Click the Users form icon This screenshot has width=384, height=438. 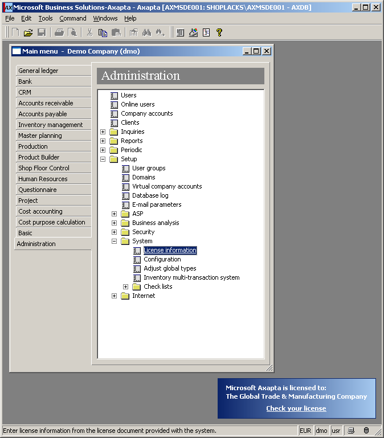[114, 96]
